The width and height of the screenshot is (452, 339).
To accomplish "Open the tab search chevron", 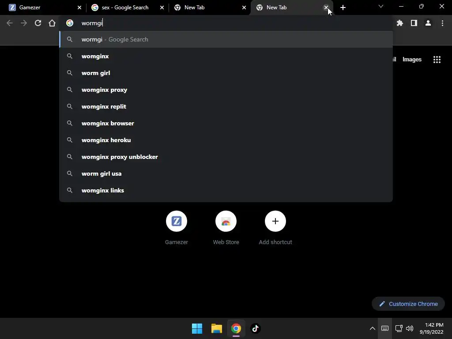I will [381, 6].
